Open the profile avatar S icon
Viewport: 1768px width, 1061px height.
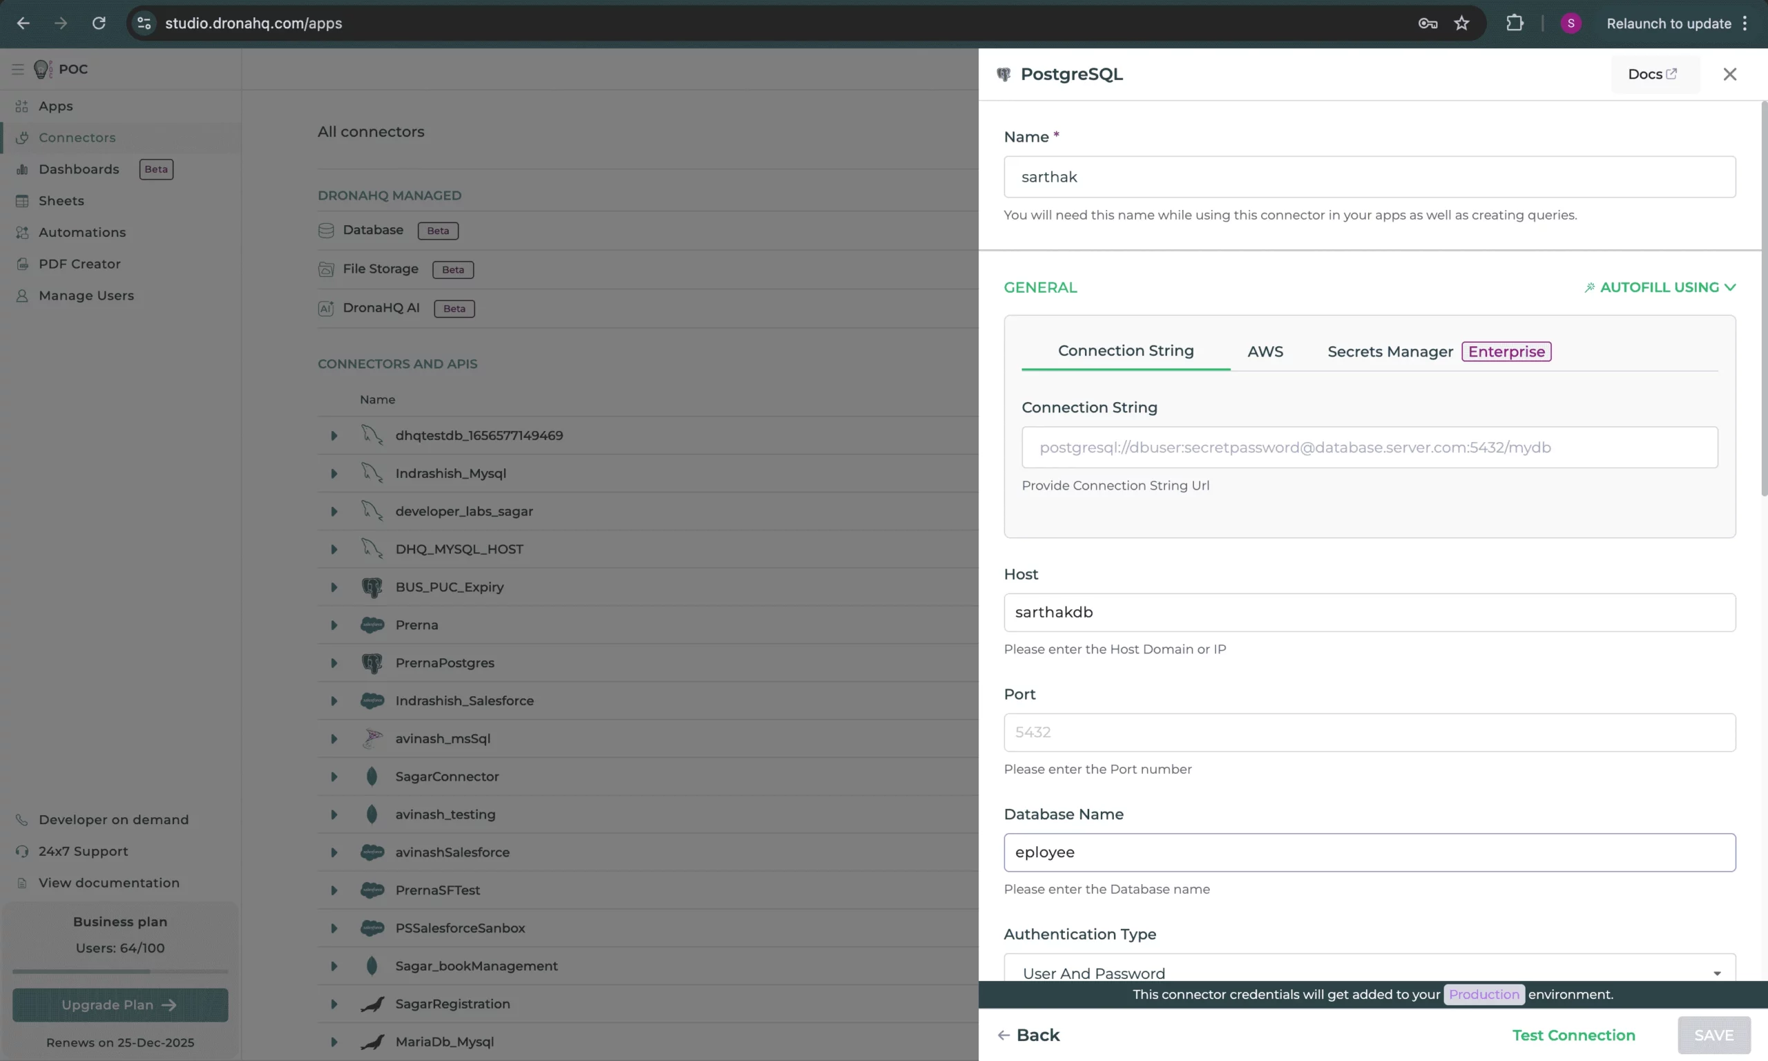click(x=1570, y=23)
